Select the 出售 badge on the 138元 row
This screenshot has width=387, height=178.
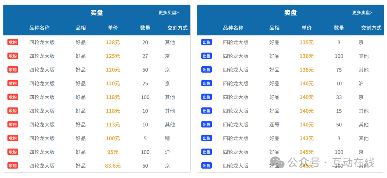206,70
